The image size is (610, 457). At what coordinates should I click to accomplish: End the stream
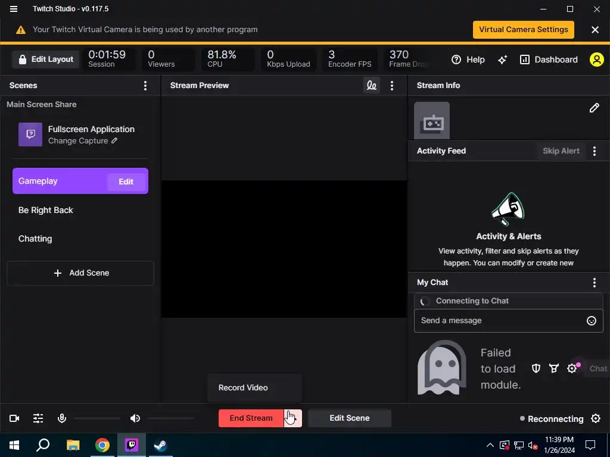251,418
